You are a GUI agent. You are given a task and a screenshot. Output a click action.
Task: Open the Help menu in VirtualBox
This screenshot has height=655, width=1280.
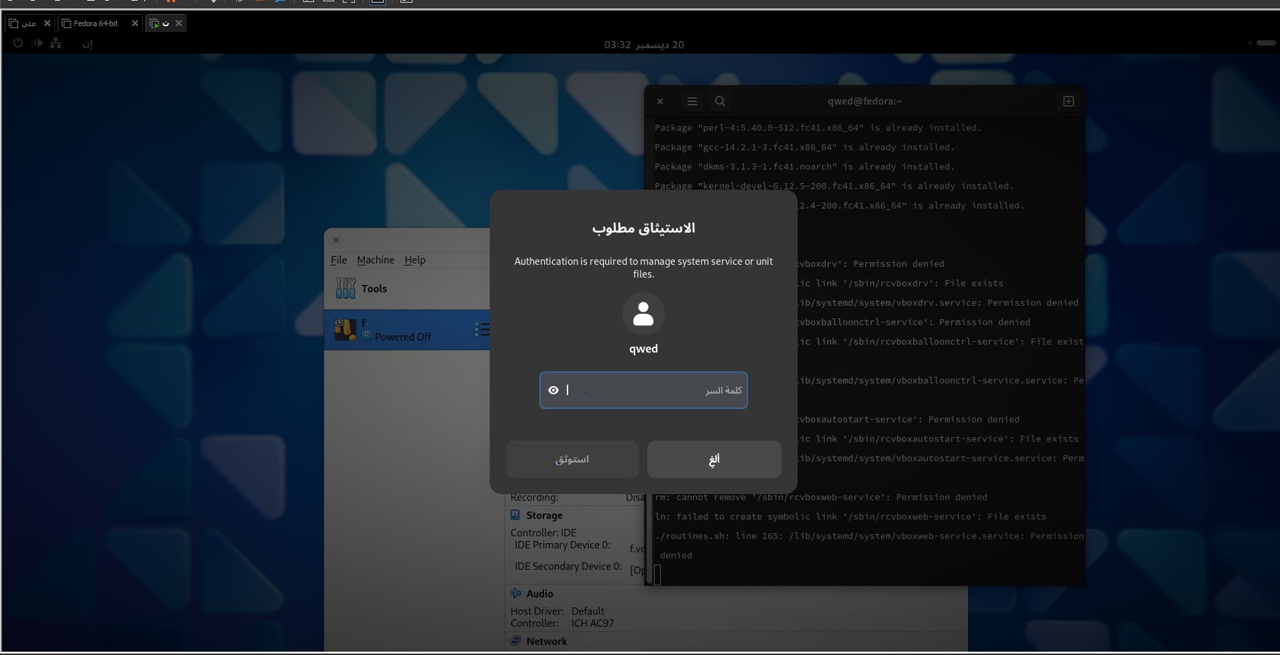point(415,260)
